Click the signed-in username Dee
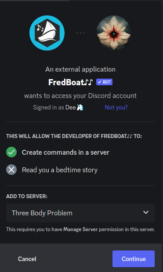This screenshot has height=272, width=163. (x=71, y=108)
